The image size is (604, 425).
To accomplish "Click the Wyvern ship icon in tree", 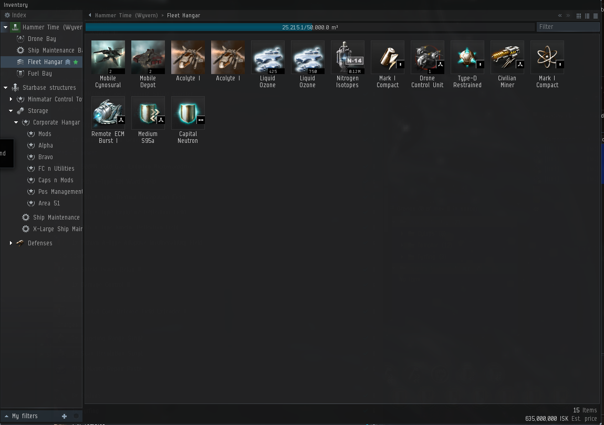I will 15,27.
